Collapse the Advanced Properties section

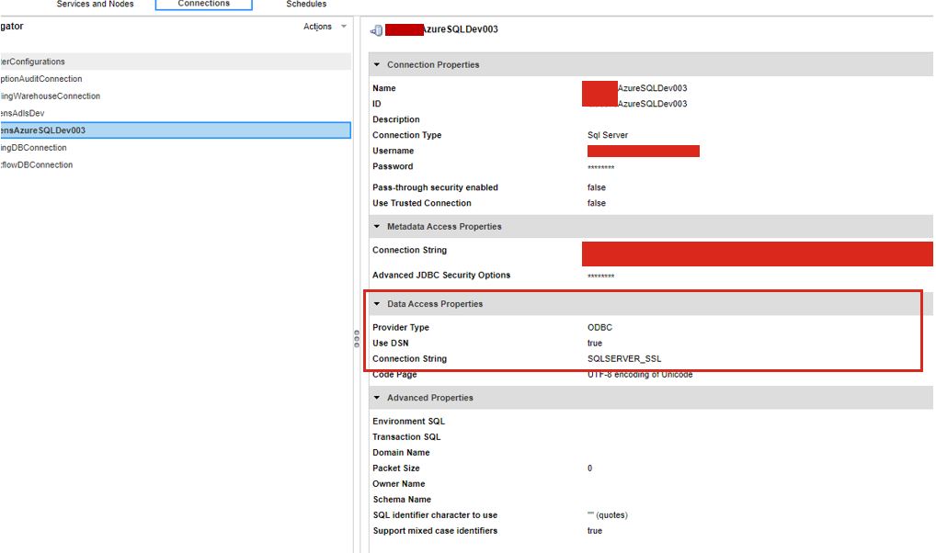(377, 398)
